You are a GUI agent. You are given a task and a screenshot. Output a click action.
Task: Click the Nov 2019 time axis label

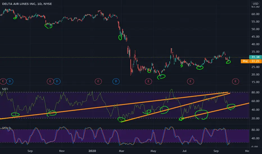62,151
